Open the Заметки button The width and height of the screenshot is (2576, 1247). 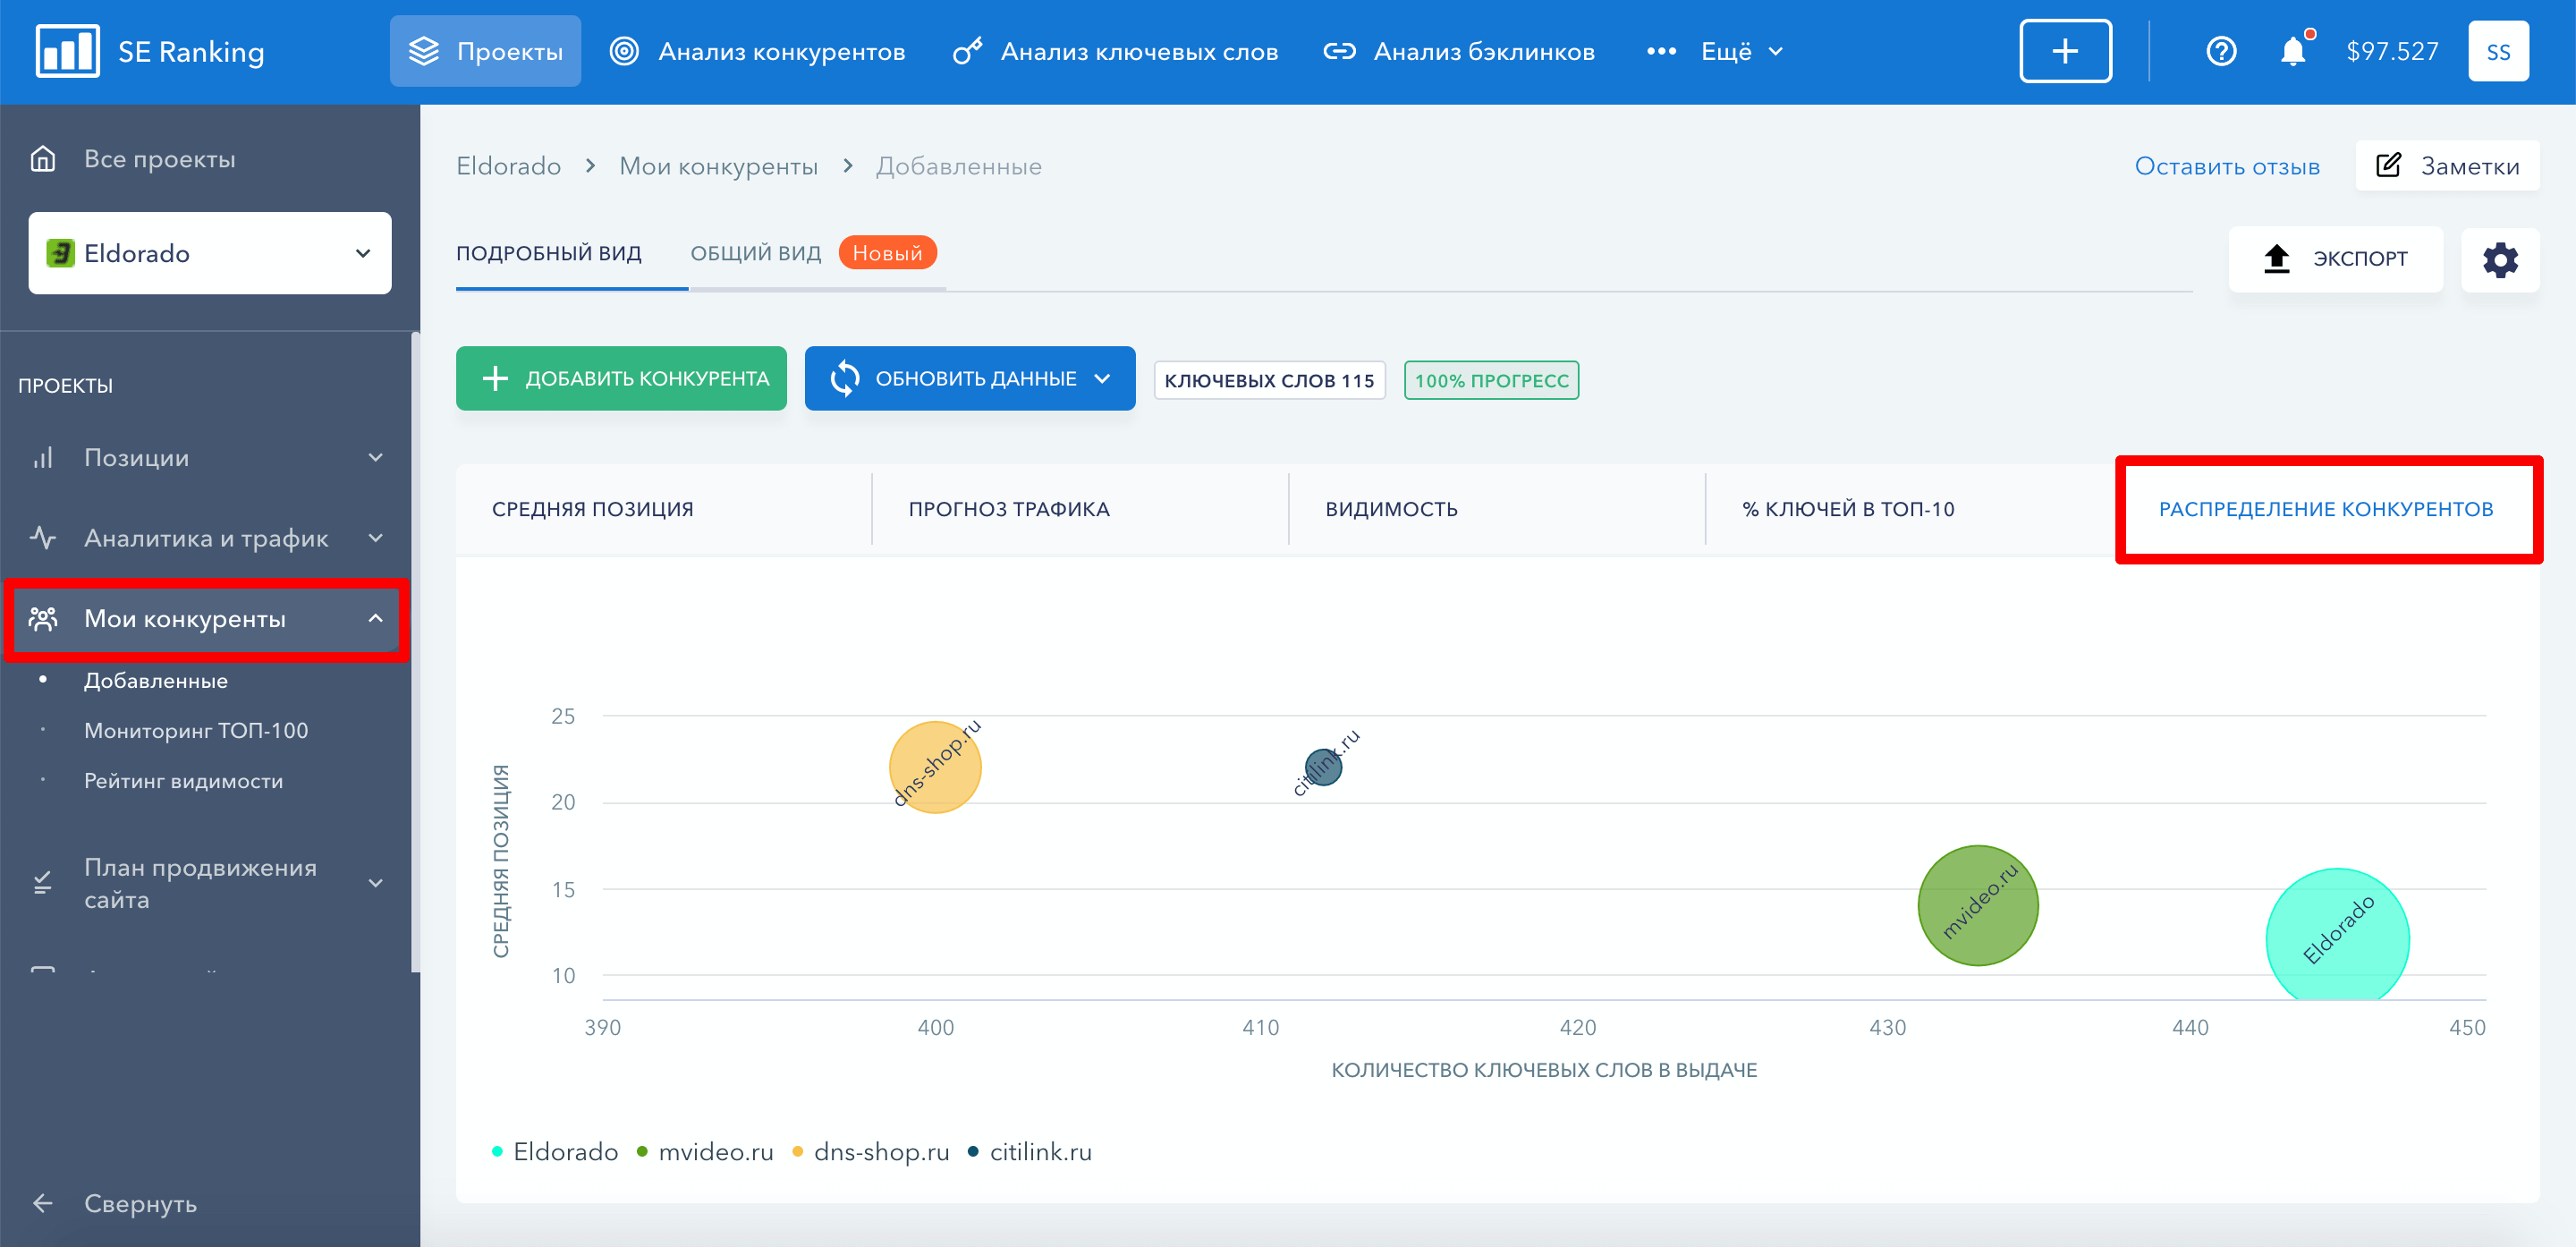point(2447,165)
